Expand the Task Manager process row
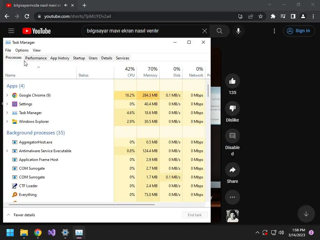Viewport: 320px width, 240px height. [7, 112]
